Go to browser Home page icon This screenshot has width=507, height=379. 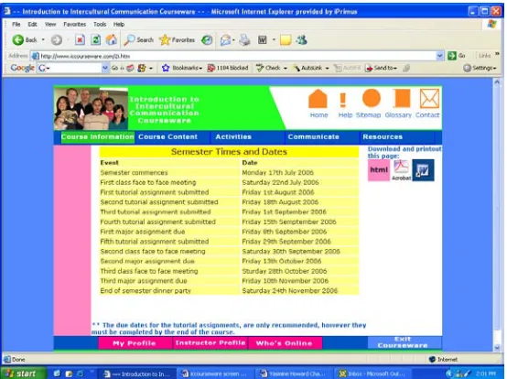pos(112,39)
